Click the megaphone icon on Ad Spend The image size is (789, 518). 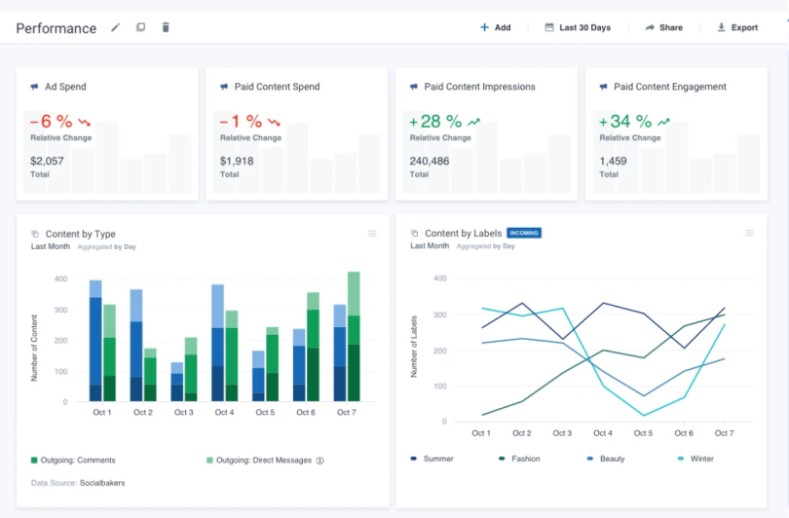[35, 87]
